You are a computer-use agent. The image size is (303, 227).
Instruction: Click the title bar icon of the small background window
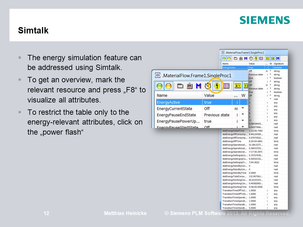[x=223, y=53]
